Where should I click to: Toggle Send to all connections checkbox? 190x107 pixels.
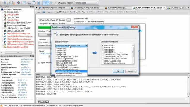click(x=118, y=12)
